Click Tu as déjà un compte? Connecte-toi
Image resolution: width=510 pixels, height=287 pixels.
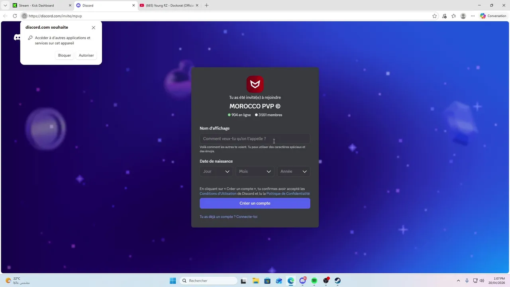click(x=228, y=217)
